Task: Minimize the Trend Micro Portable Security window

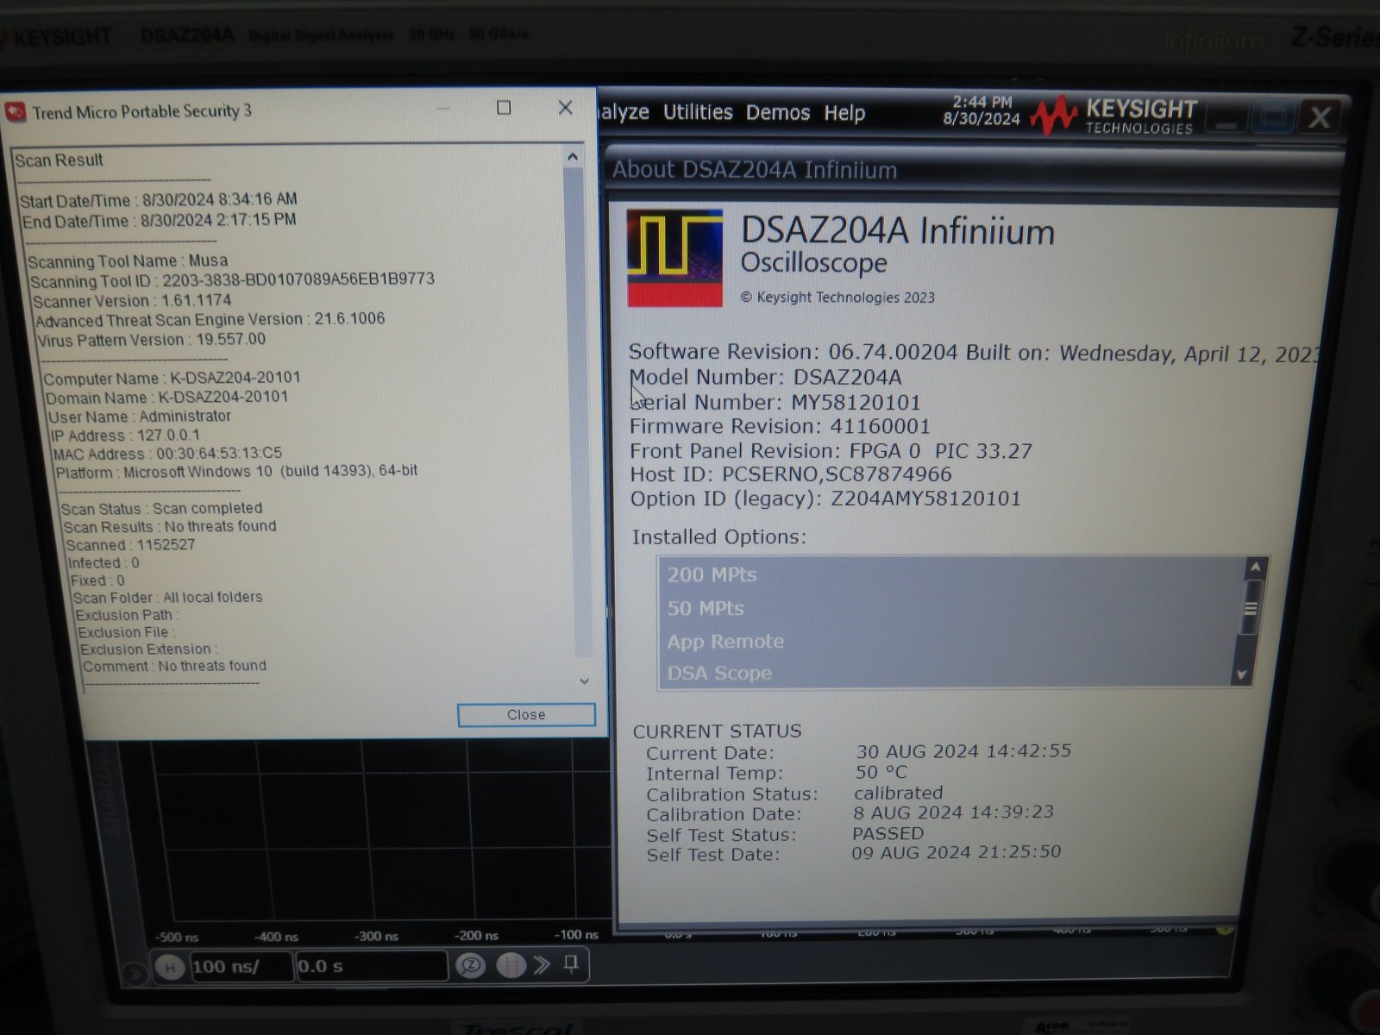Action: pyautogui.click(x=444, y=109)
